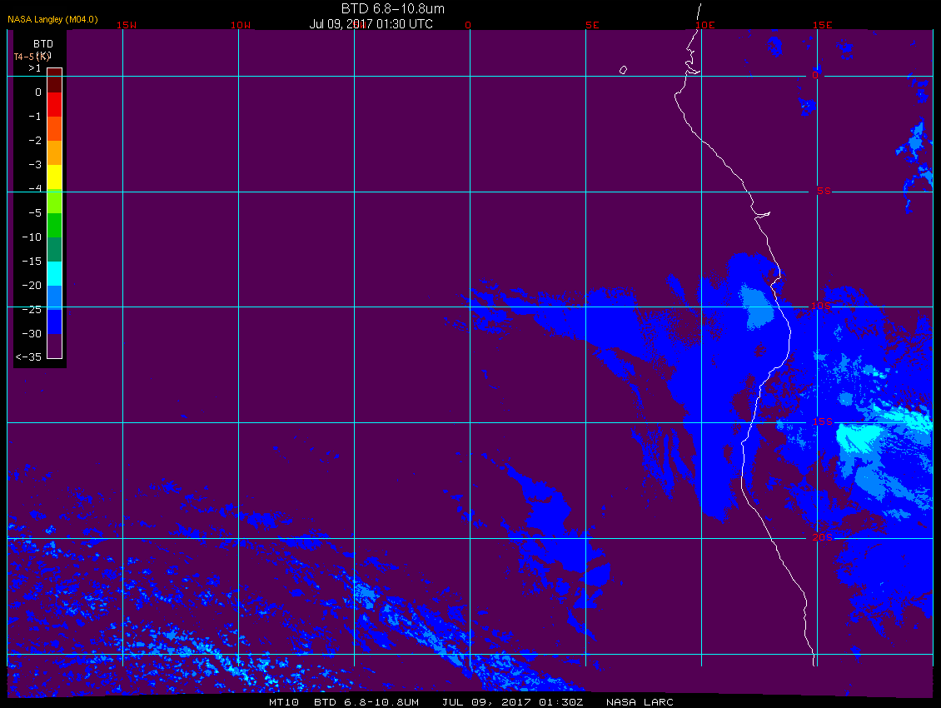Screen dimensions: 941x708
Task: Click the '-10' legend value label
Action: [x=32, y=237]
